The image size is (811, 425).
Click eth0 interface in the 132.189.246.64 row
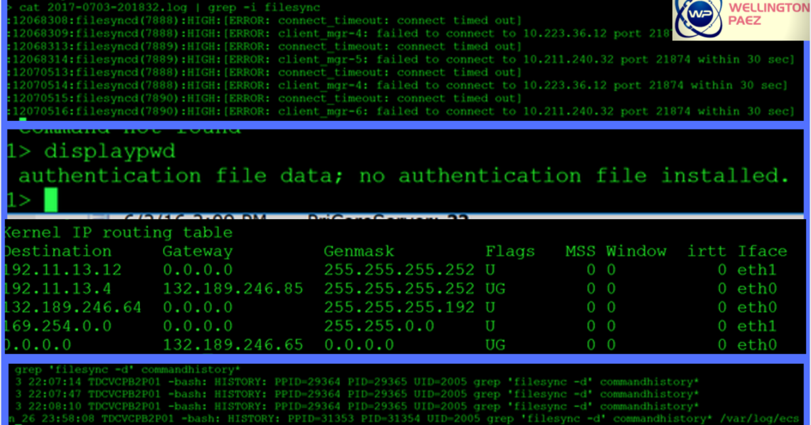pos(757,308)
